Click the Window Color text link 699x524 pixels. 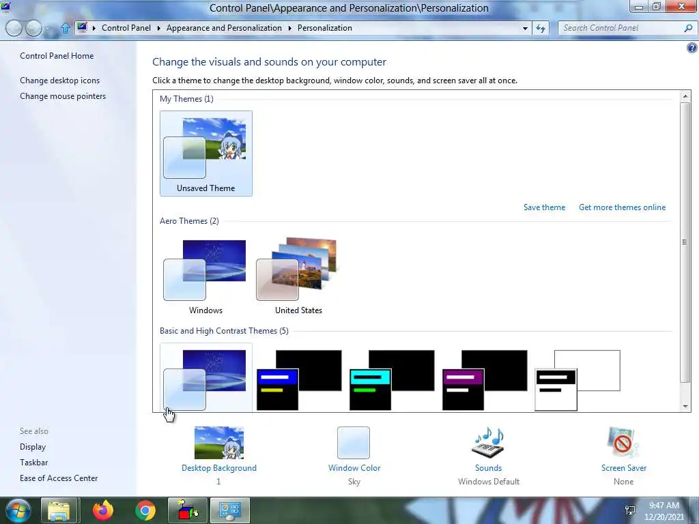pos(354,468)
